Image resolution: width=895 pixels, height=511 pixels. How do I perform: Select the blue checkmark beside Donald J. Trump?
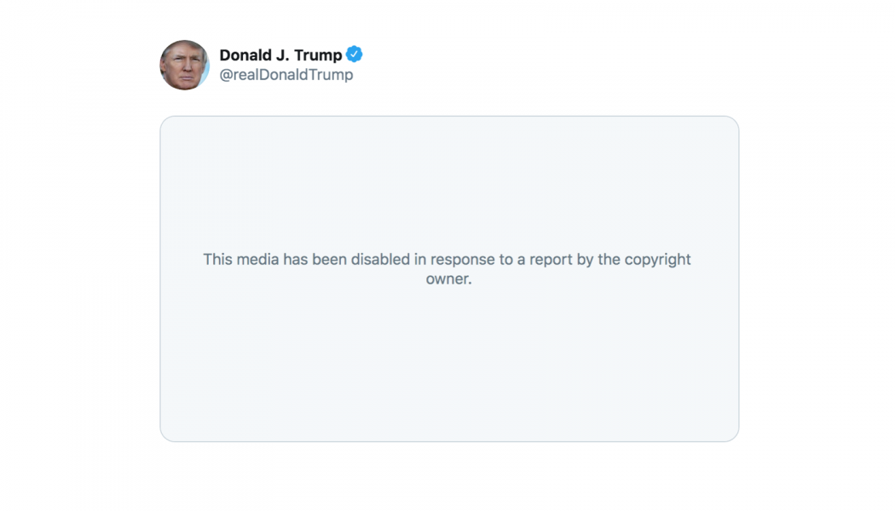click(x=352, y=54)
